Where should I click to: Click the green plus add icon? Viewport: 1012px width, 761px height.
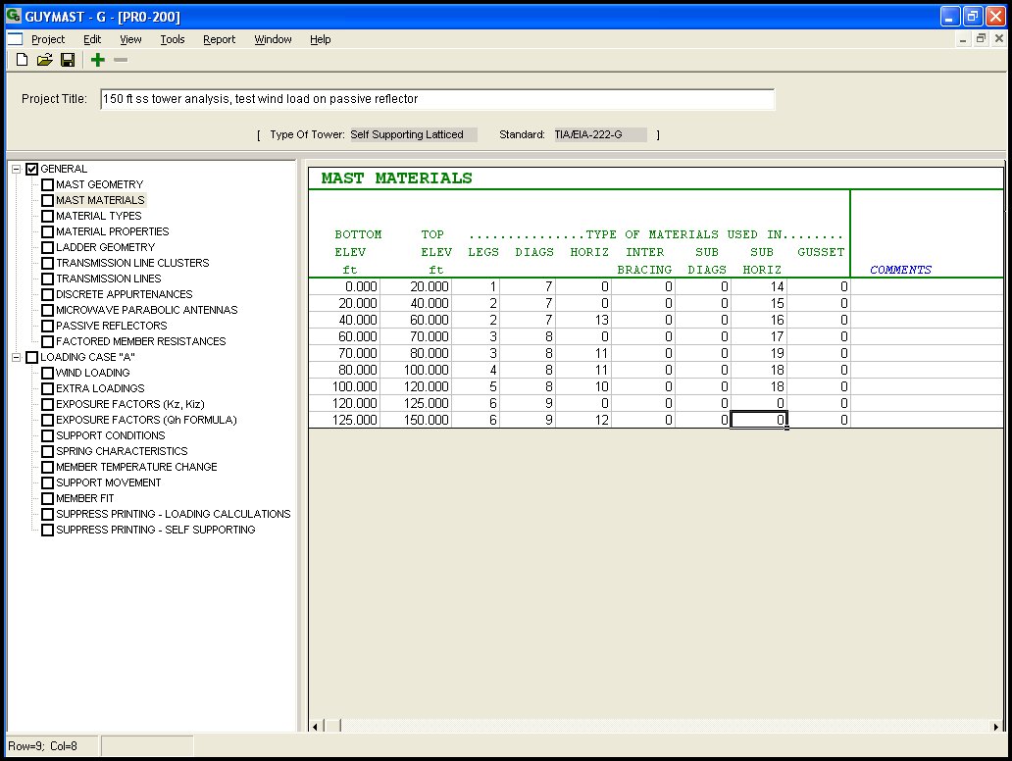pyautogui.click(x=97, y=60)
